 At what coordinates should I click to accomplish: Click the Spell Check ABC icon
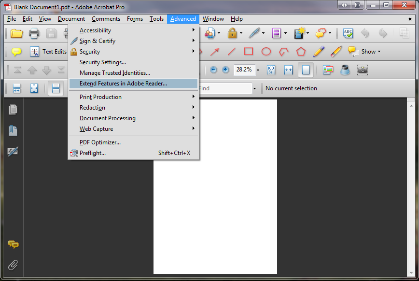(x=348, y=33)
